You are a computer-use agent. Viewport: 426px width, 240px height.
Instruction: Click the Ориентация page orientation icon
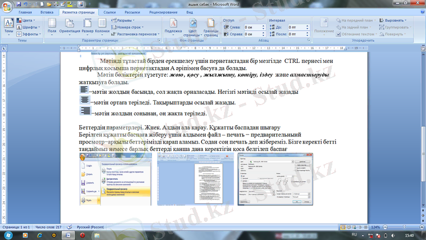click(69, 25)
